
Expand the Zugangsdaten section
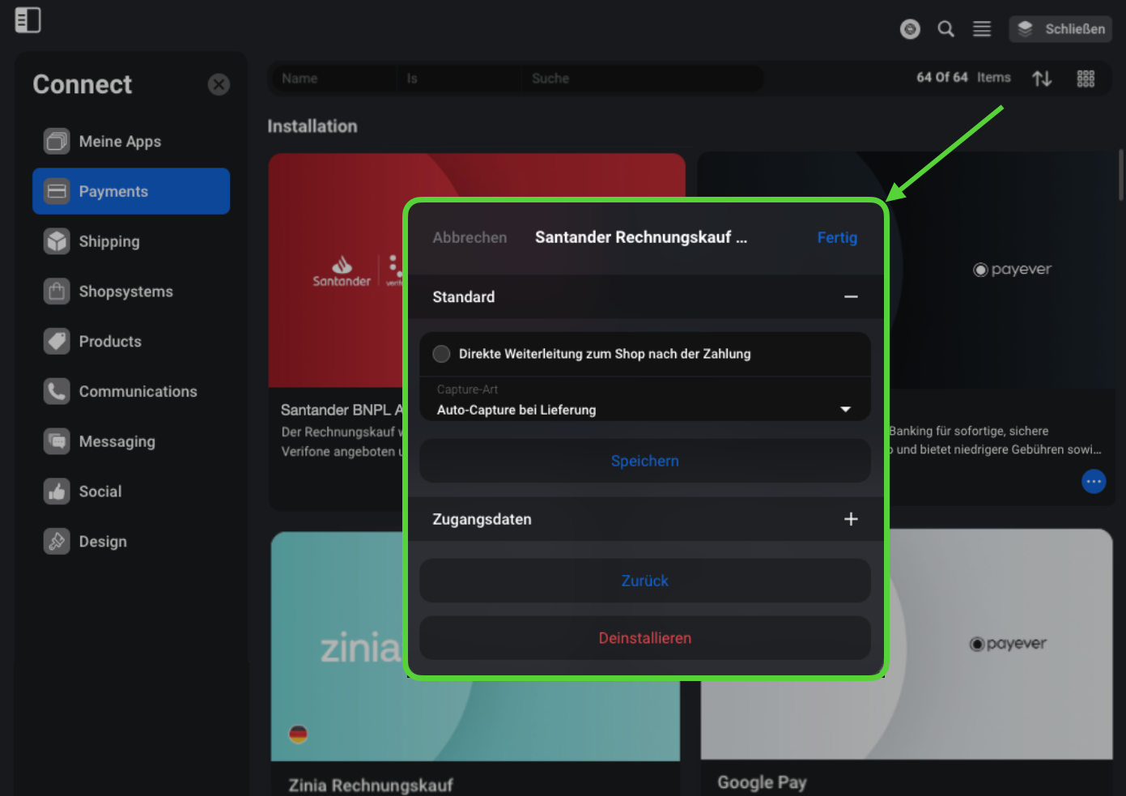pos(851,519)
